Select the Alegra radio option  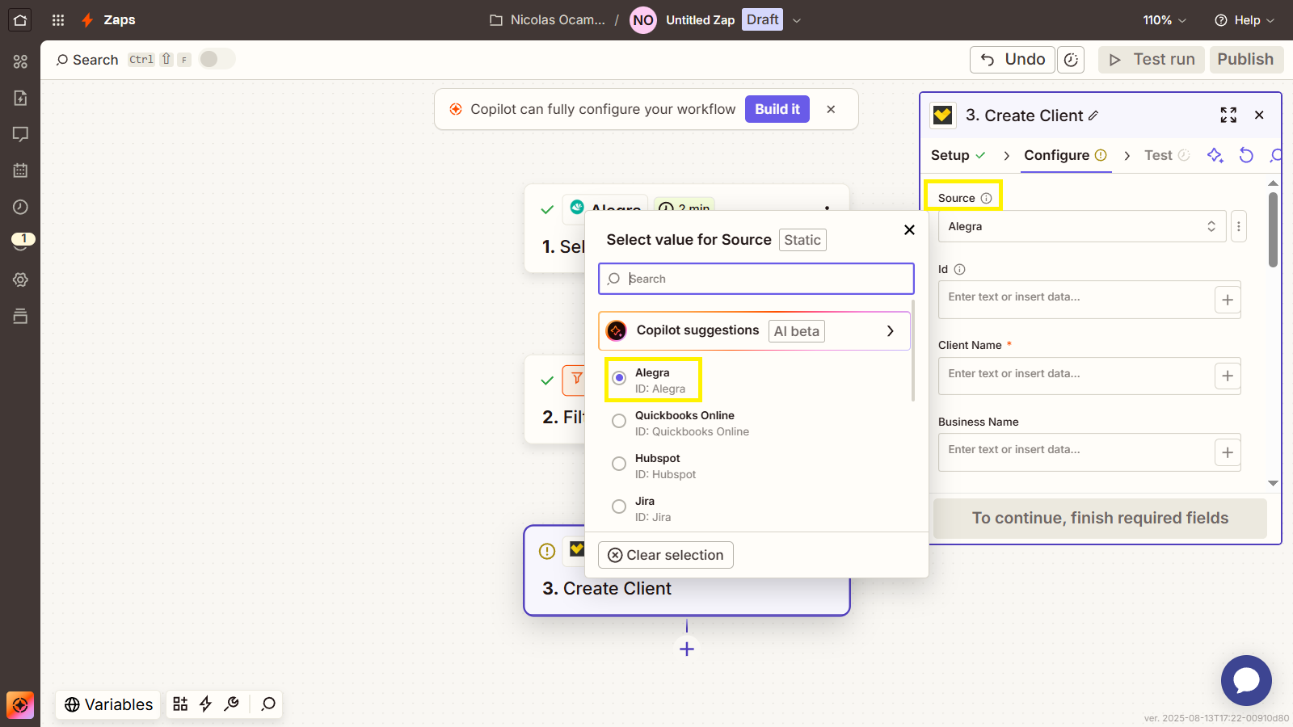(x=619, y=378)
